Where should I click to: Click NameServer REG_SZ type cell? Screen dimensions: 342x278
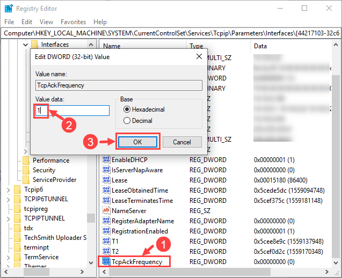coord(200,210)
